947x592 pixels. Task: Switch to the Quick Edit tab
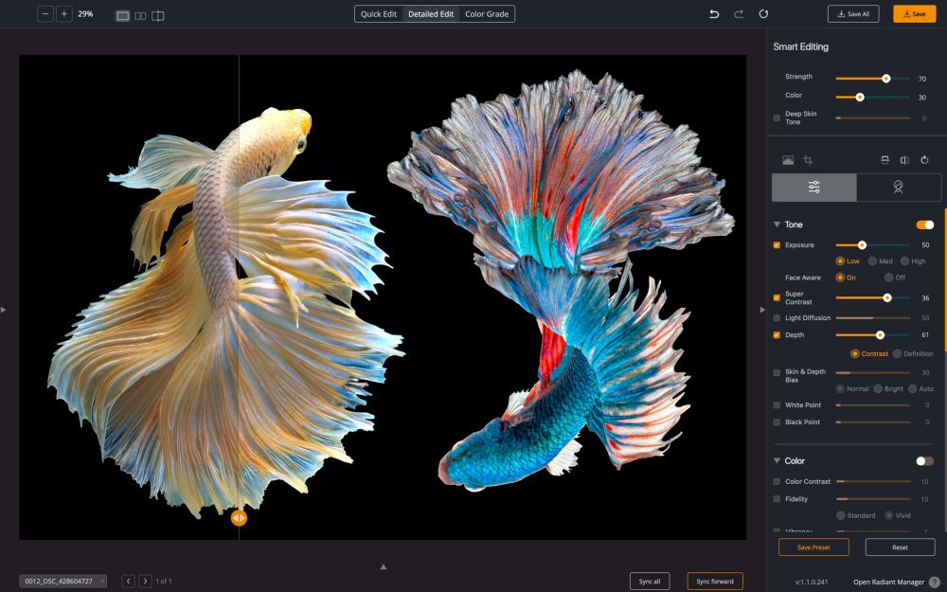tap(379, 14)
